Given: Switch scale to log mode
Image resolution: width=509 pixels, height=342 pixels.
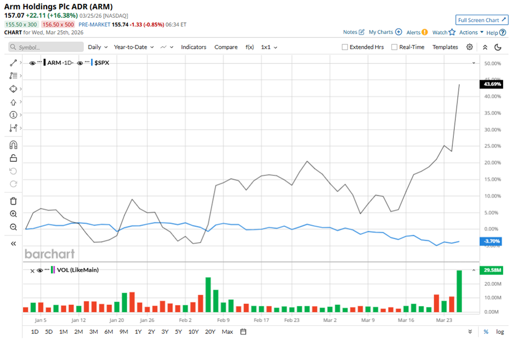Looking at the screenshot, I should pos(500,332).
